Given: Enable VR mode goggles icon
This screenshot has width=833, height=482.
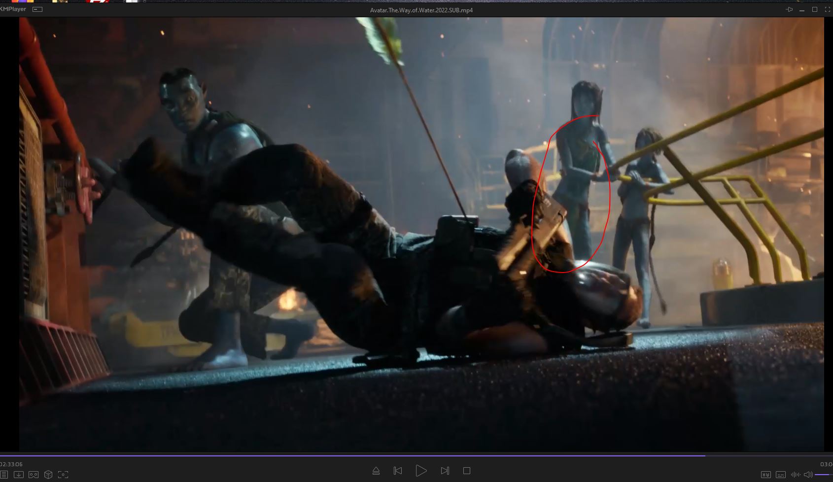Looking at the screenshot, I should [x=34, y=475].
